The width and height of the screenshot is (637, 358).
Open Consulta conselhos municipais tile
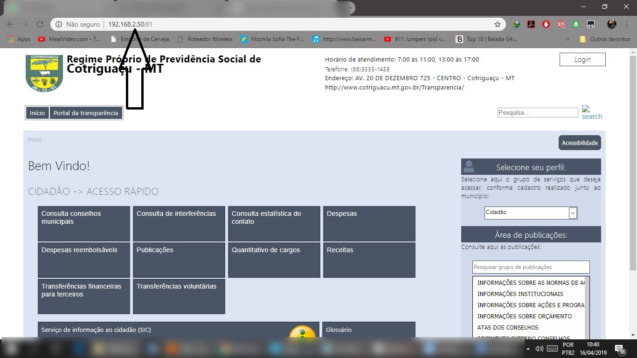[x=84, y=224]
